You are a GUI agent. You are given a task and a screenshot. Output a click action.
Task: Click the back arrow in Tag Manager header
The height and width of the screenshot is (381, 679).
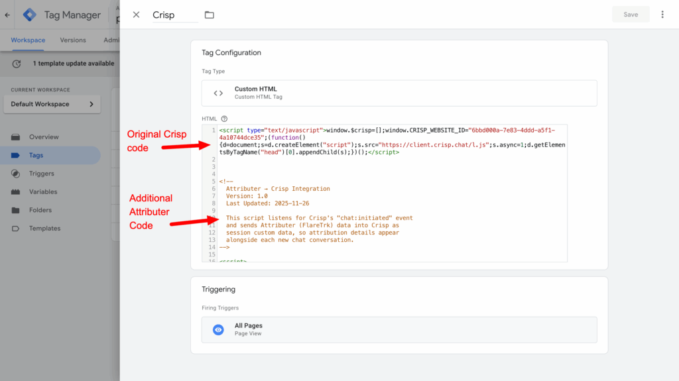7,15
